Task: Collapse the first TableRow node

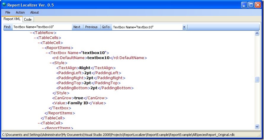Action: 31,33
